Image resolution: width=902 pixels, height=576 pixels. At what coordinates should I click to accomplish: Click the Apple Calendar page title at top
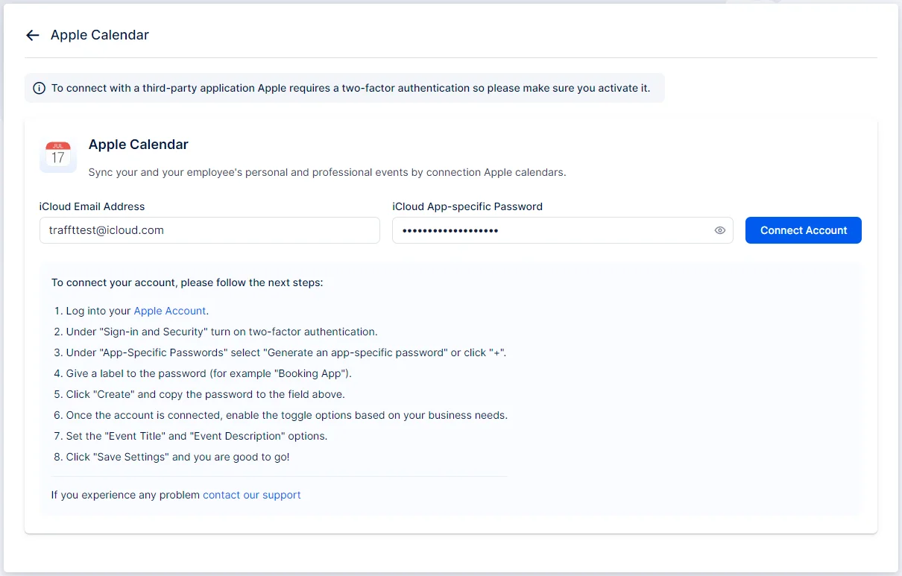pyautogui.click(x=100, y=35)
